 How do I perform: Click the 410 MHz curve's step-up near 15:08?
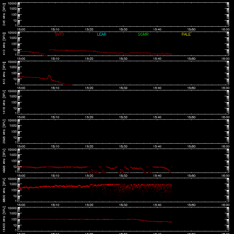point(49,50)
